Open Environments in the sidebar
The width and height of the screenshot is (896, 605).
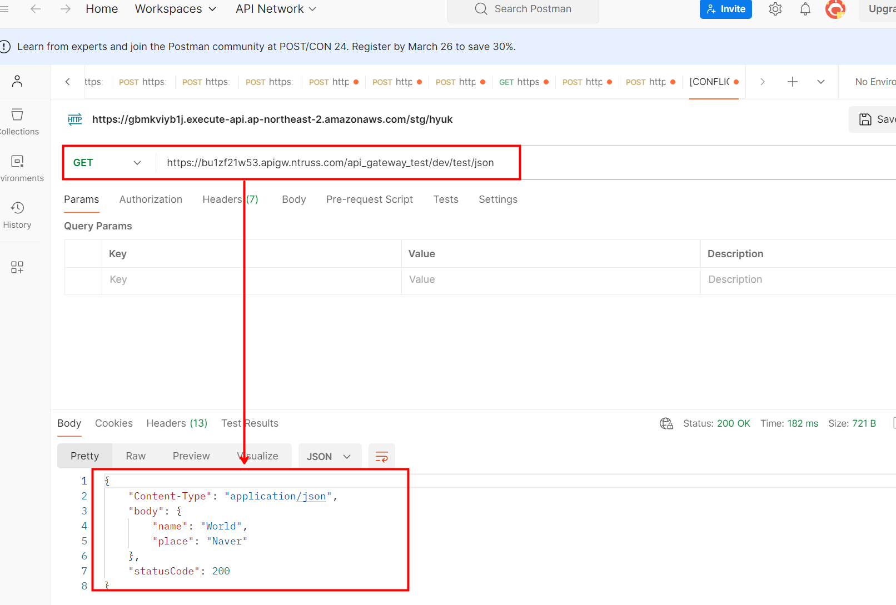pos(21,168)
